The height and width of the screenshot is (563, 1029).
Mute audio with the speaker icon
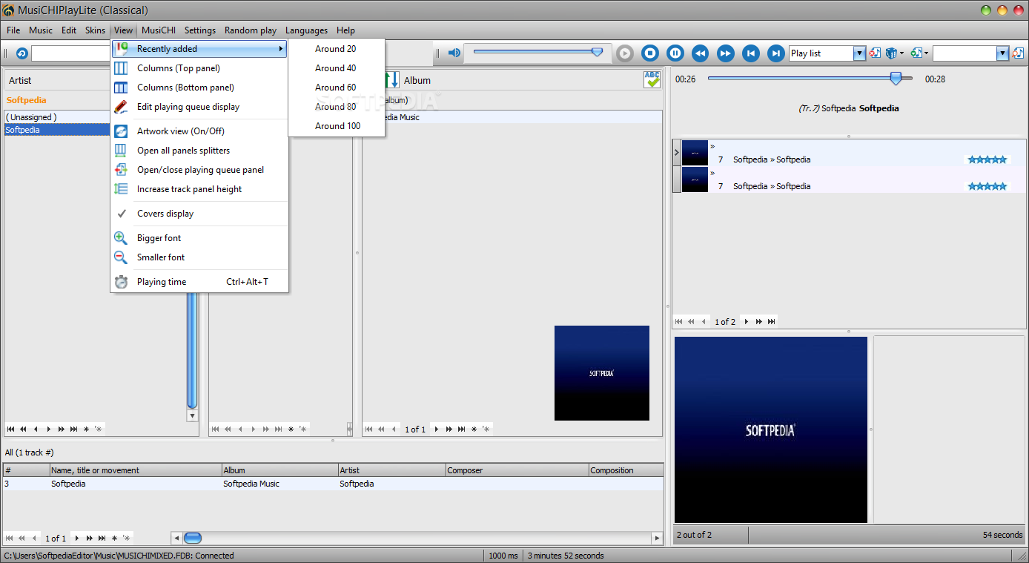[454, 53]
